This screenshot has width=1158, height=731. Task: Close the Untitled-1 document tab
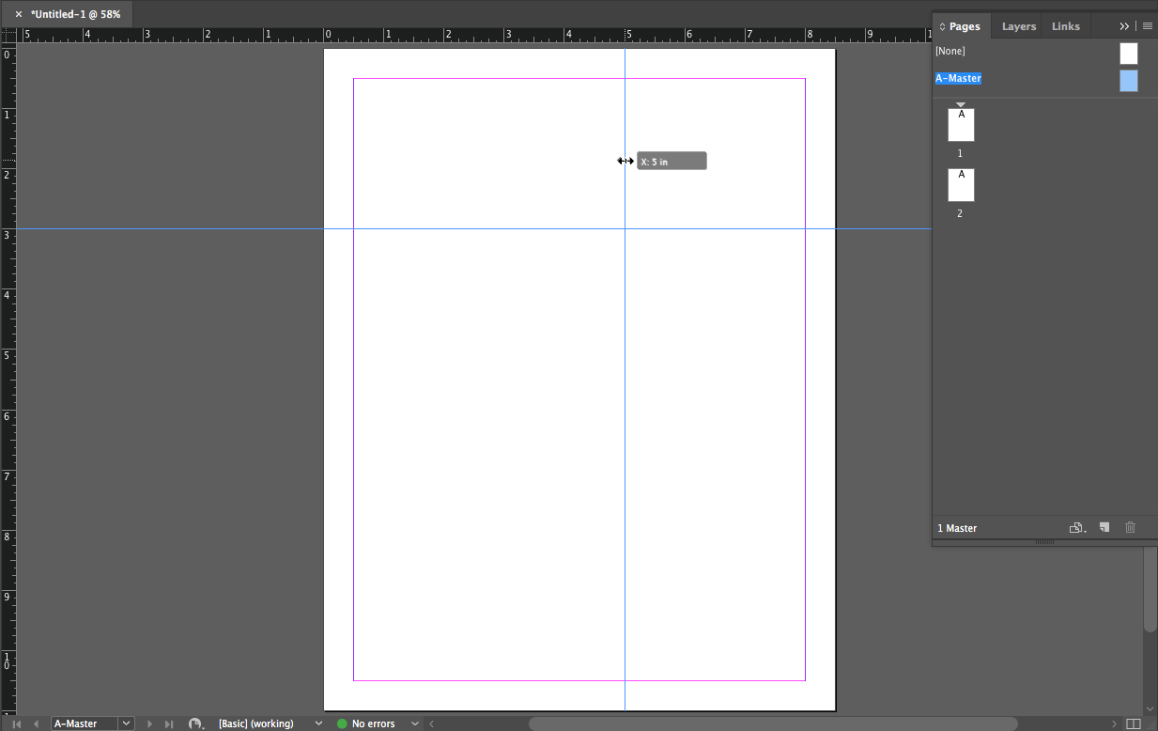point(19,14)
